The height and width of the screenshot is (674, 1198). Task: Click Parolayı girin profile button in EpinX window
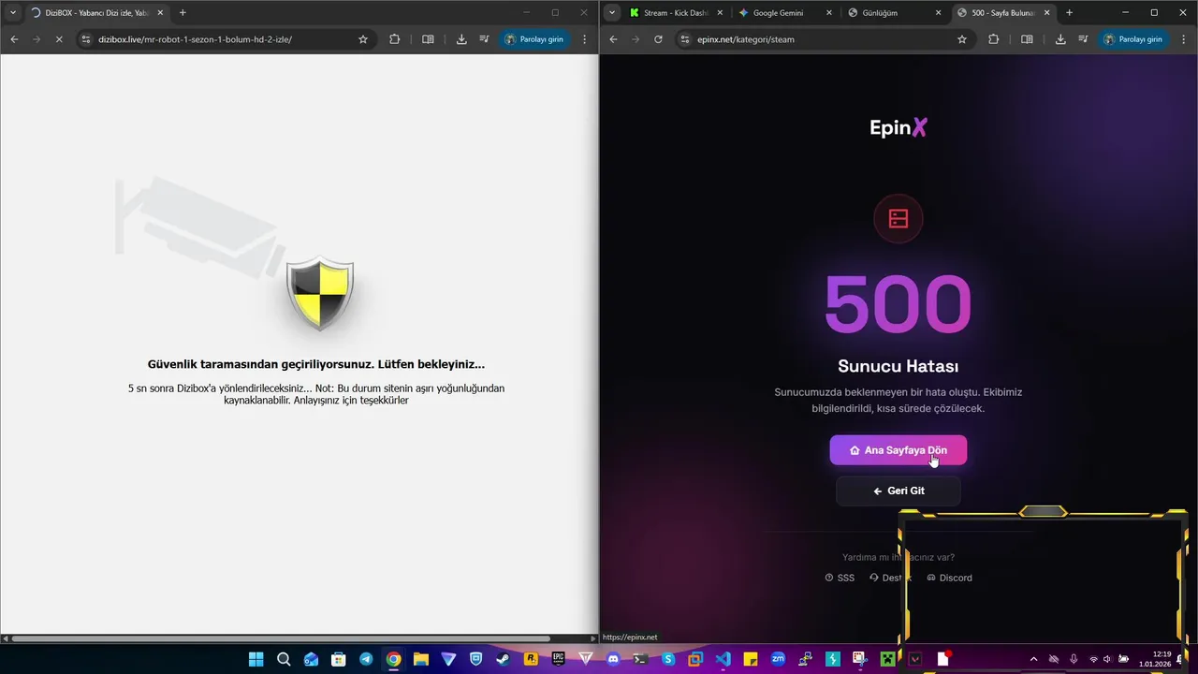tap(1132, 39)
